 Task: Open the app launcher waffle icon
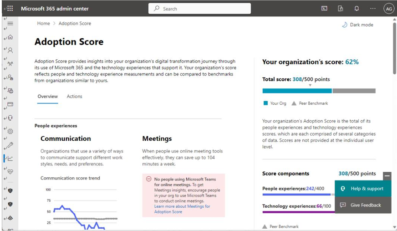[x=10, y=8]
